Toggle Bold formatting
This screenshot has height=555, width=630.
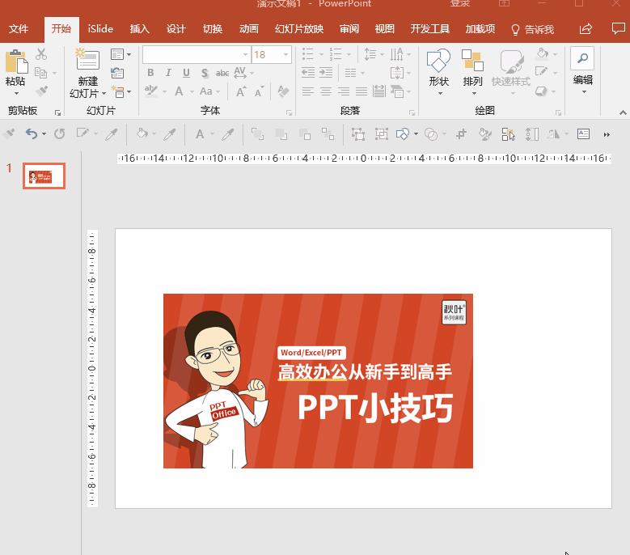[150, 73]
